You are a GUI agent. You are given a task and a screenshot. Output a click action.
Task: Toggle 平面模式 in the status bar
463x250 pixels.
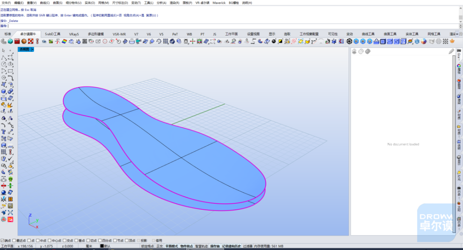pyautogui.click(x=171, y=246)
